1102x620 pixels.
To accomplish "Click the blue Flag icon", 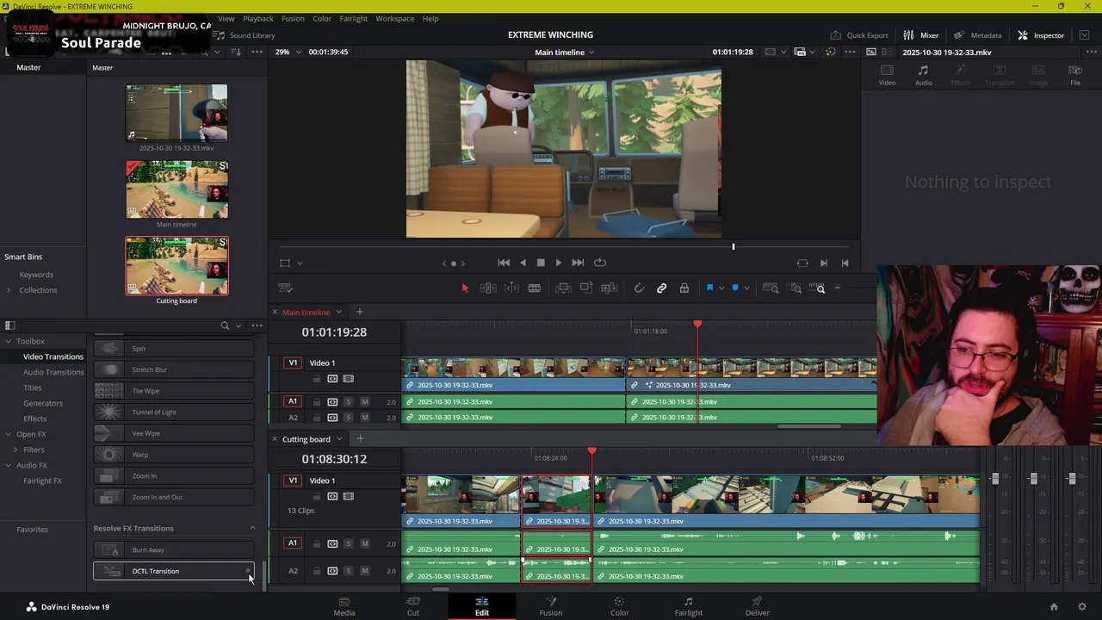I will pos(709,288).
